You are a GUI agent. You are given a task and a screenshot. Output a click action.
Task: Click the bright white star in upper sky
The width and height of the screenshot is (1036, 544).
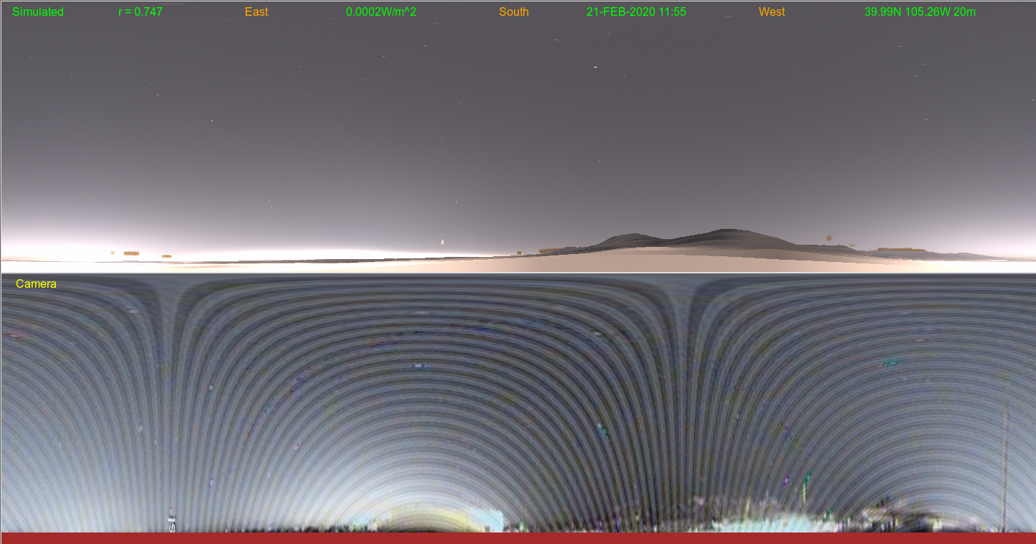[x=595, y=67]
